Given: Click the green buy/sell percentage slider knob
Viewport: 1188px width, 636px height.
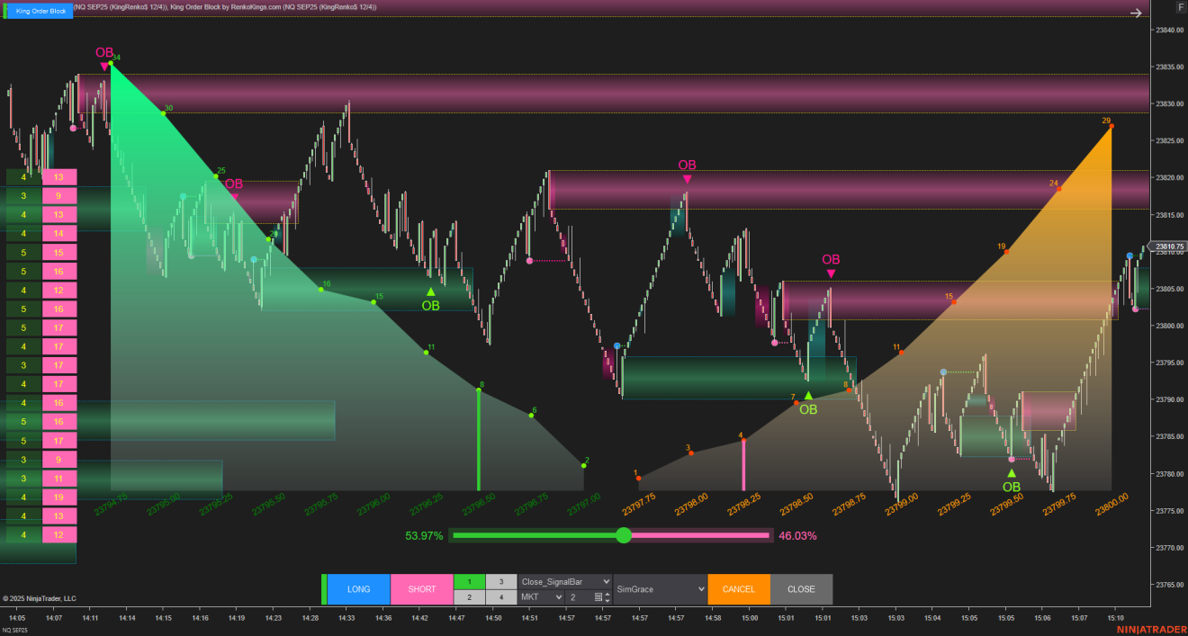Looking at the screenshot, I should (x=624, y=535).
